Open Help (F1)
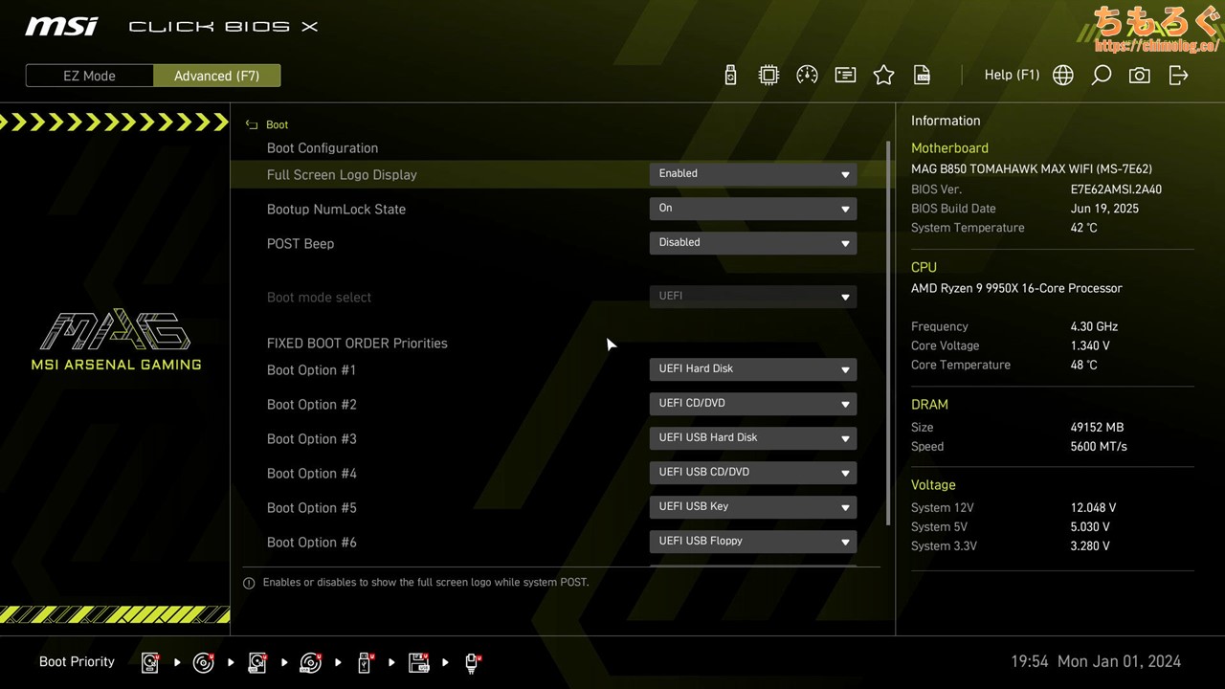This screenshot has height=689, width=1225. tap(1012, 75)
